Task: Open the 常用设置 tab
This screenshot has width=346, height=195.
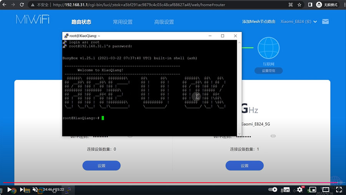Action: 123,22
